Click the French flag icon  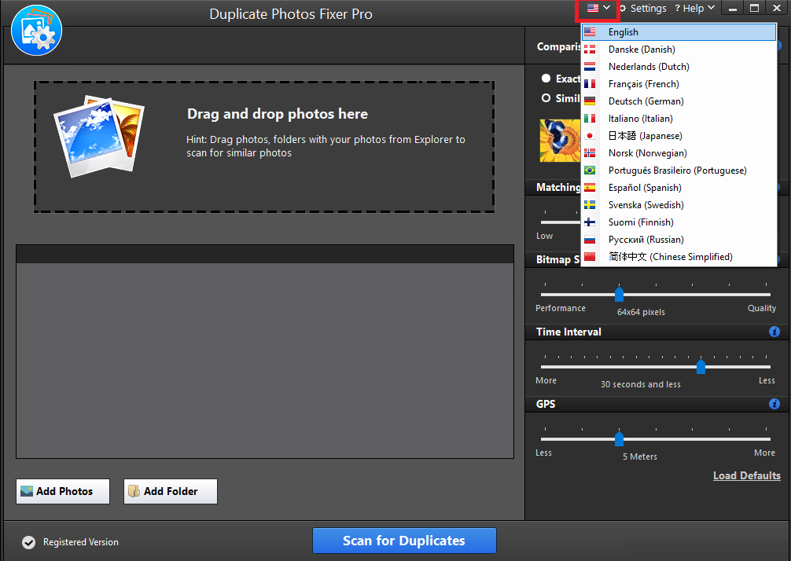click(x=590, y=83)
